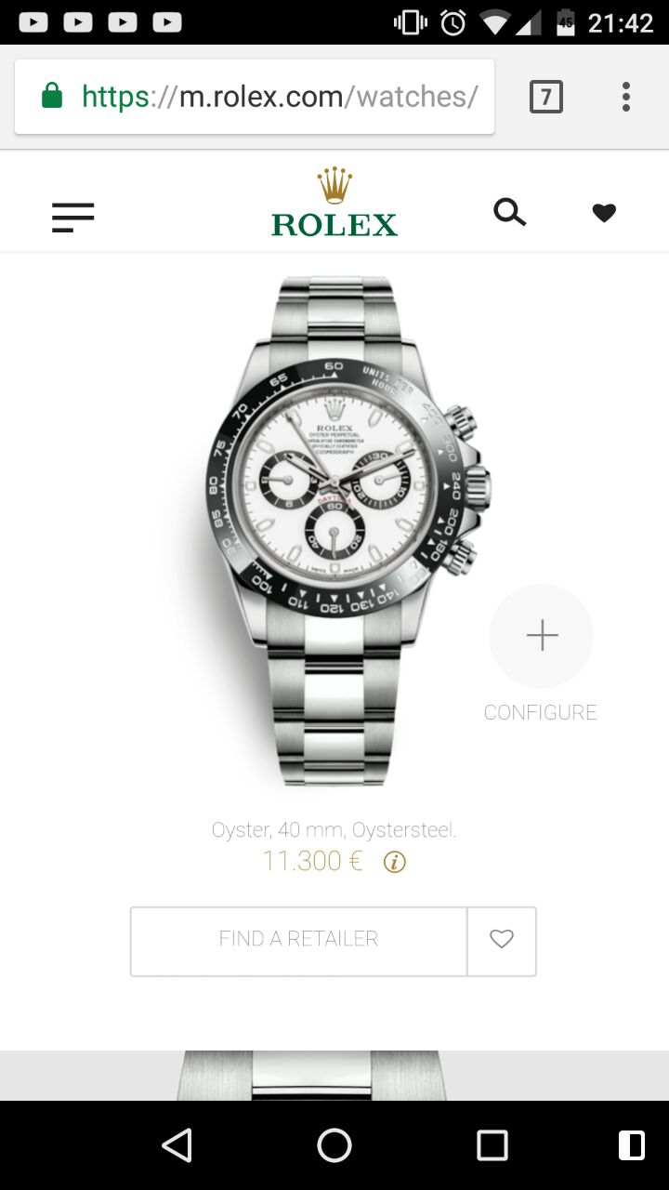This screenshot has width=669, height=1190.
Task: Tap the Android recent apps square
Action: pos(492,1145)
